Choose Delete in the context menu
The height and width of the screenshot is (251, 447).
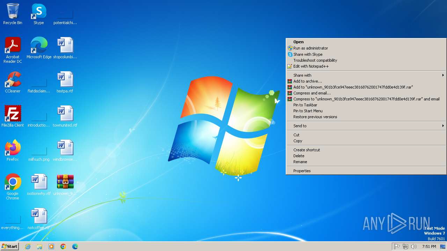366,156
